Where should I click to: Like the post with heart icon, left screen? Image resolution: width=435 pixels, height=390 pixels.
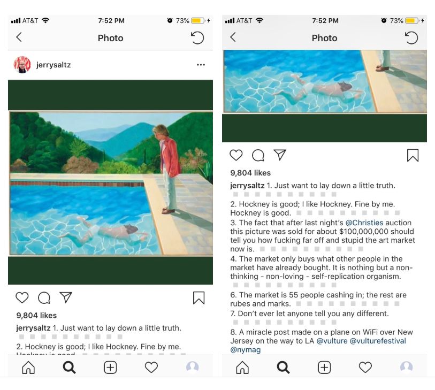tap(22, 297)
